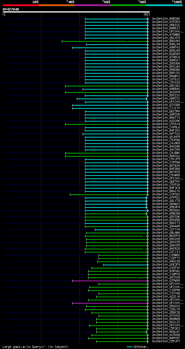Select hit label UniRef100_A7PM21
The width and height of the screenshot is (185, 349).
click(166, 198)
